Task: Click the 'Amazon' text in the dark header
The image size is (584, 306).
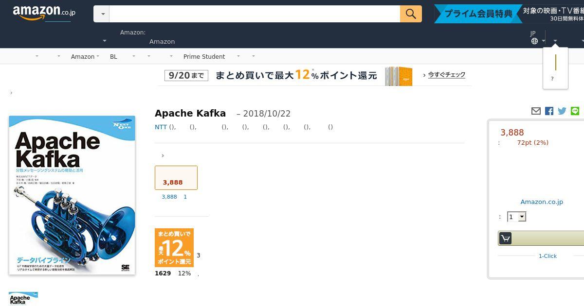Action: (162, 41)
